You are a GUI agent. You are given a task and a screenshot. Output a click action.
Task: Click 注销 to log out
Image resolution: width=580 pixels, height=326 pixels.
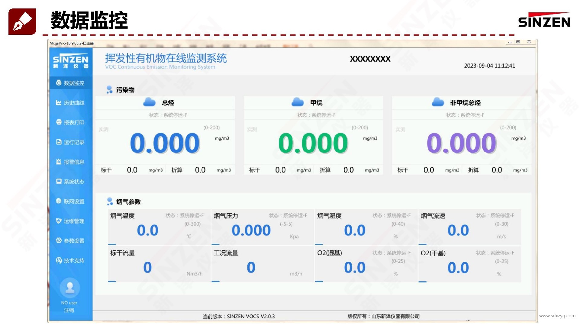click(69, 310)
